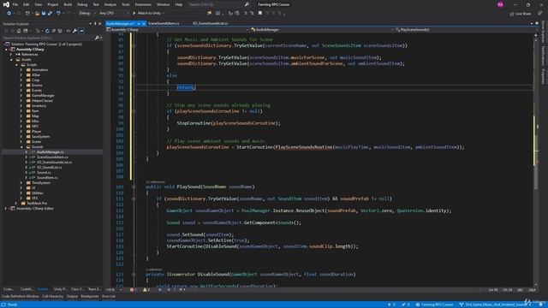
Task: Close the Solution Explorer panel
Action: (99, 24)
